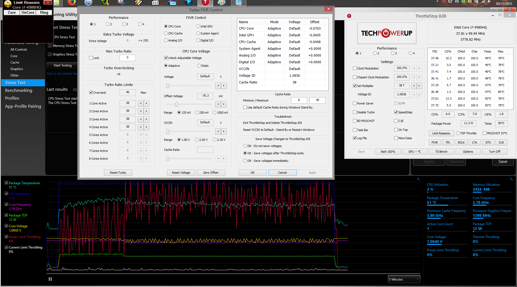Decrease VCCIN voltage left arrow
517x287 pixels.
pos(218,131)
